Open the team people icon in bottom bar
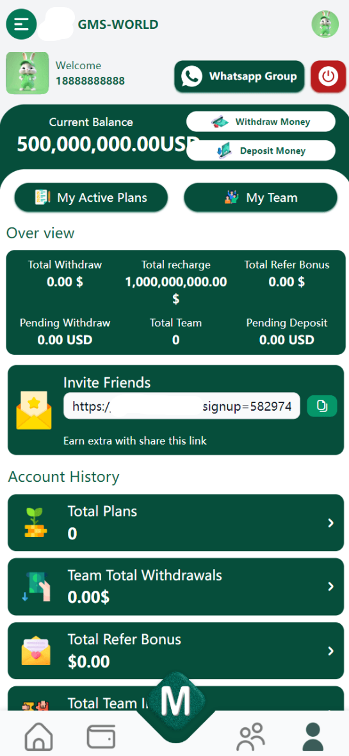 coord(250,736)
